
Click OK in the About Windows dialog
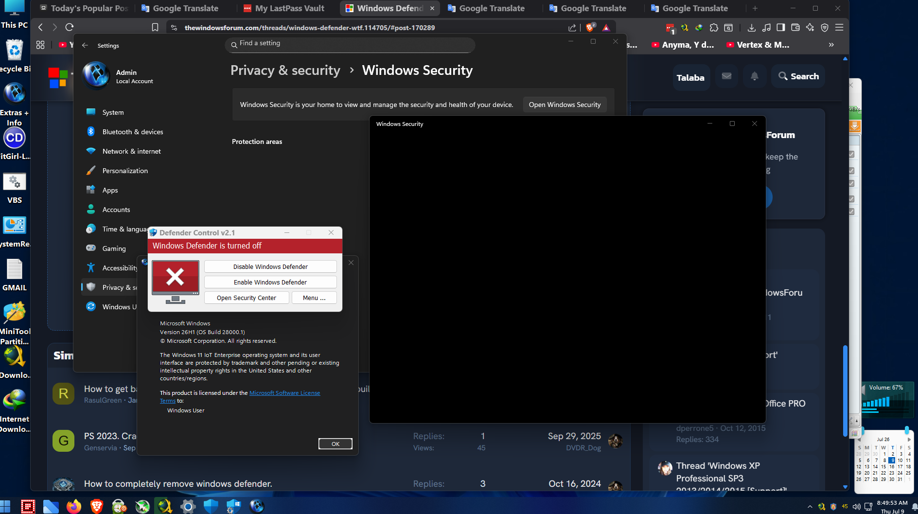[335, 443]
